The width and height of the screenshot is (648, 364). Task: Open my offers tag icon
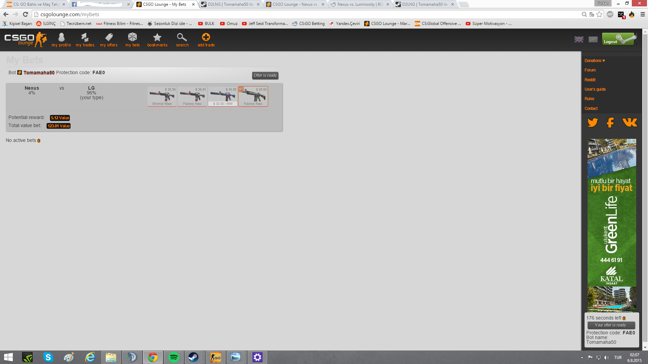109,40
